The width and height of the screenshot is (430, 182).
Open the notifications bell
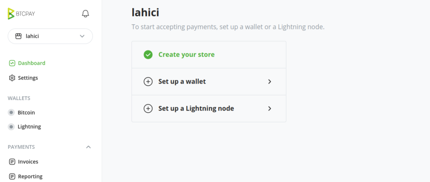(x=86, y=14)
